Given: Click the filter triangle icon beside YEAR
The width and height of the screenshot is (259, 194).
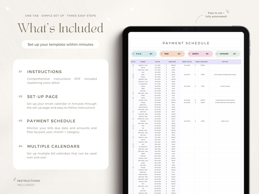Looking at the screenshot, I should click(x=162, y=54).
